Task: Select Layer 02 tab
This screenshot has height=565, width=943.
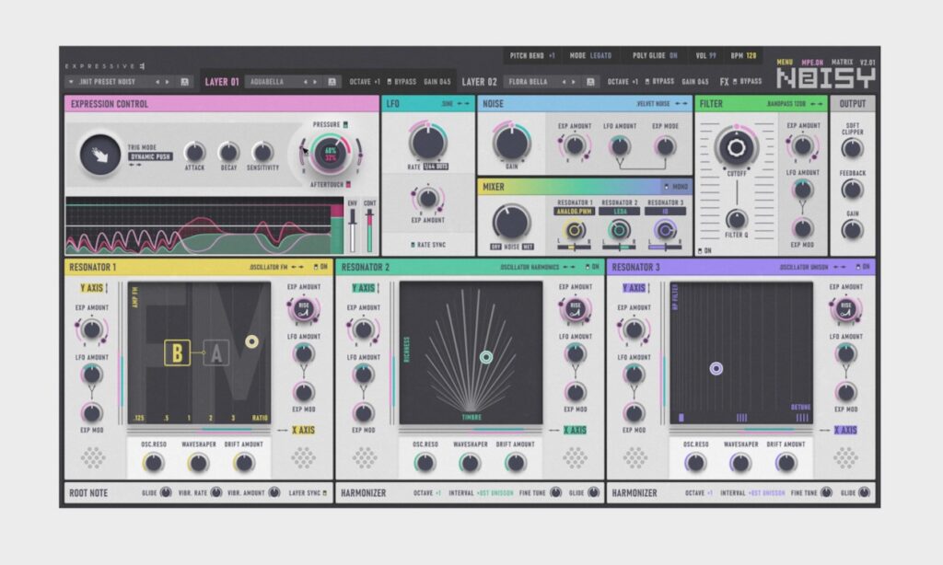Action: (x=479, y=82)
